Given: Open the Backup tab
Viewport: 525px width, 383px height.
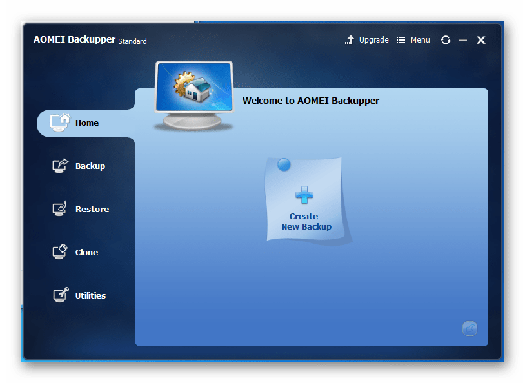Looking at the screenshot, I should coord(90,166).
